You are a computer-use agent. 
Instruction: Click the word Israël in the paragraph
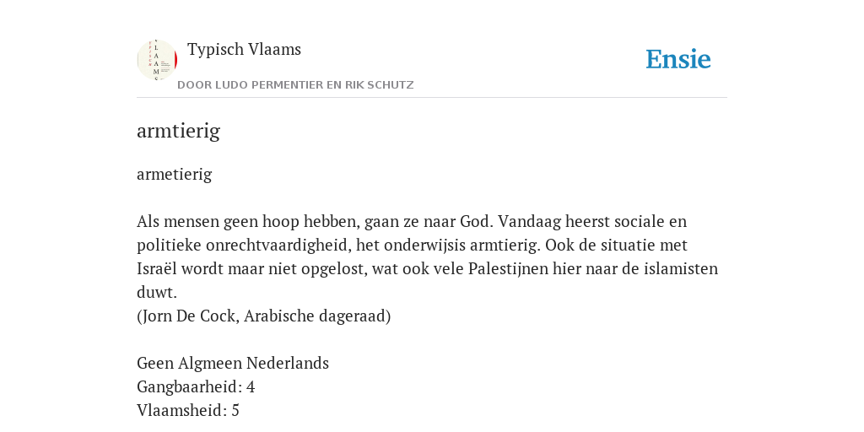(157, 269)
